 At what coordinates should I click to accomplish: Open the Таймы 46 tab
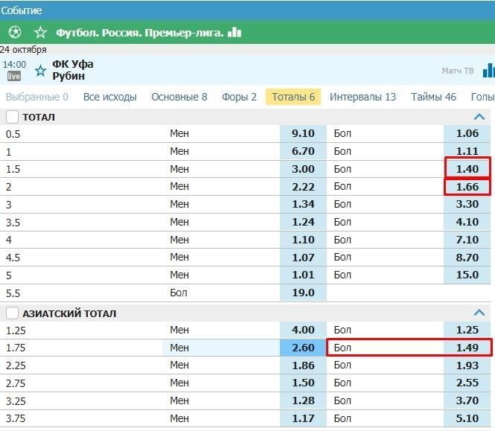(433, 97)
